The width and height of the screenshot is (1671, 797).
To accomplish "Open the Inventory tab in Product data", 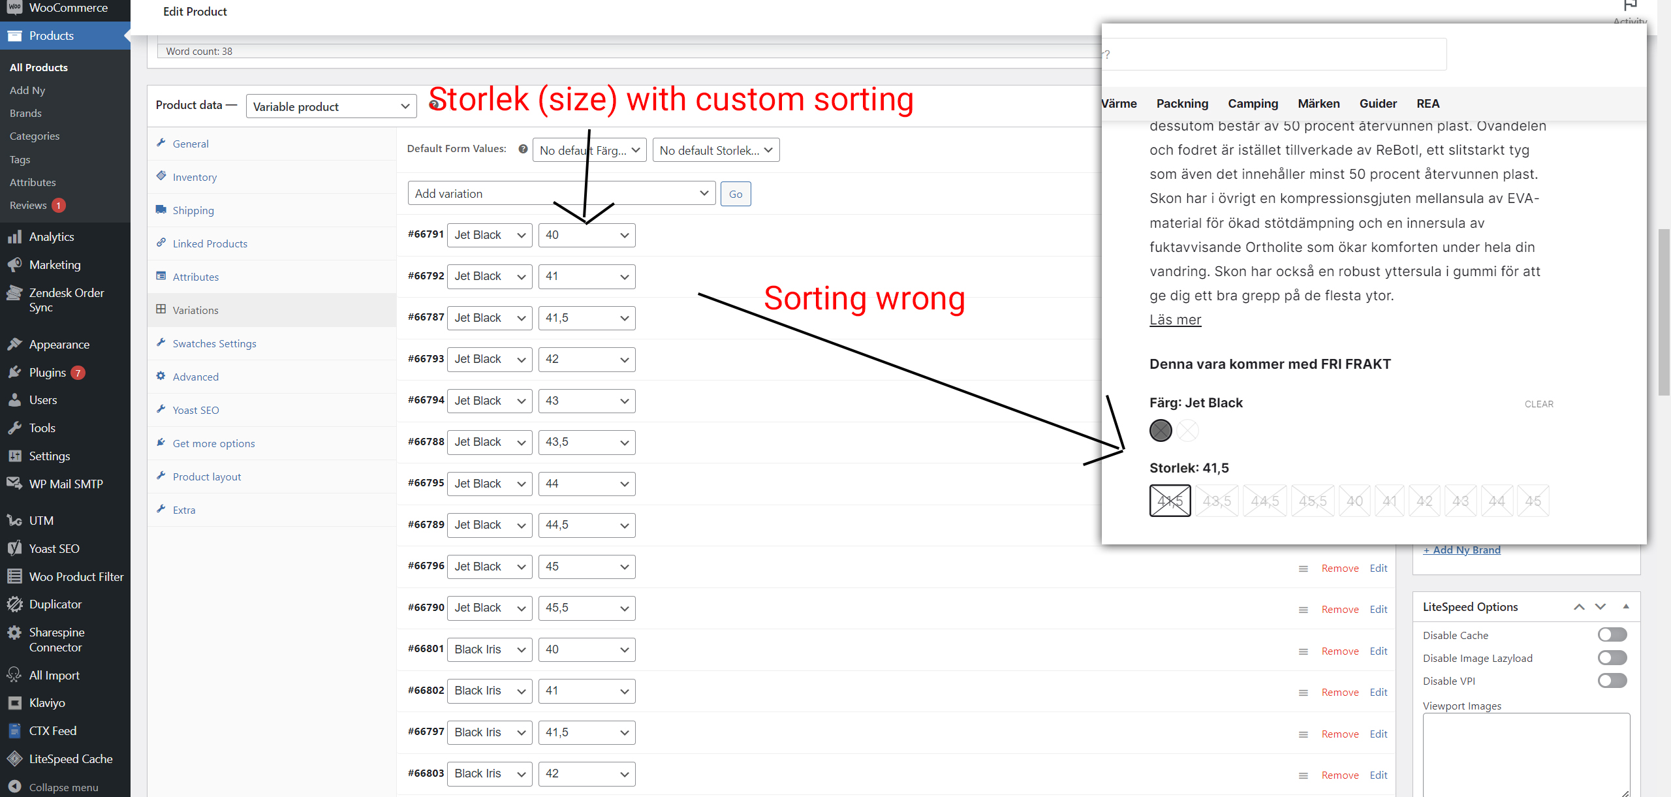I will (x=194, y=176).
